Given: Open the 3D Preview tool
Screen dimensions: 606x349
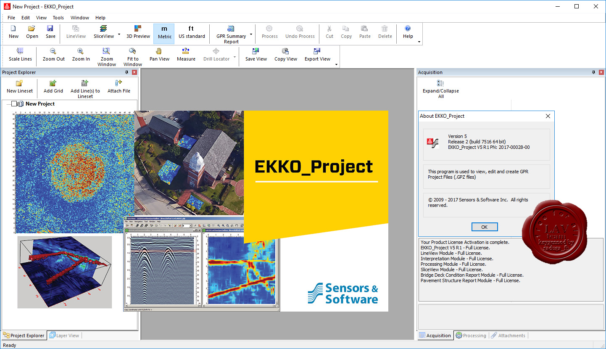Looking at the screenshot, I should tap(138, 32).
